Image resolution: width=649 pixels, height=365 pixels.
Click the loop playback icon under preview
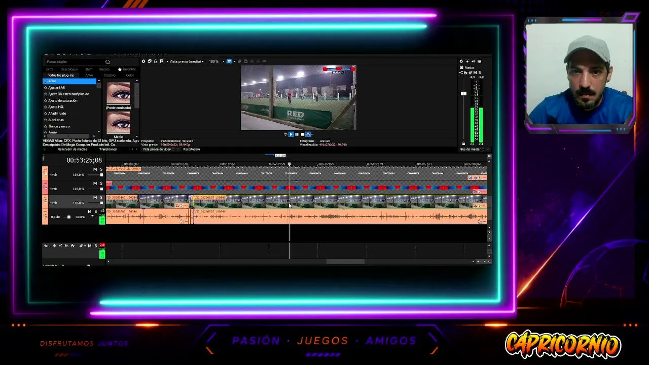285,134
